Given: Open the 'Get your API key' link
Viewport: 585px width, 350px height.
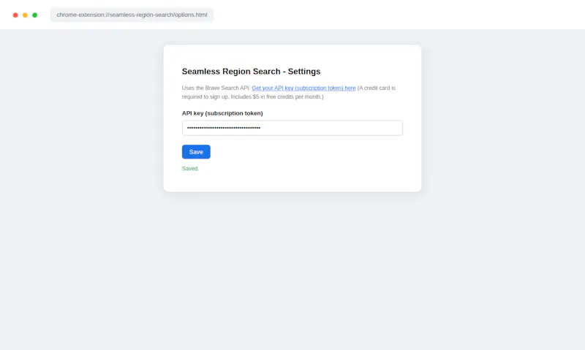Looking at the screenshot, I should [x=303, y=88].
